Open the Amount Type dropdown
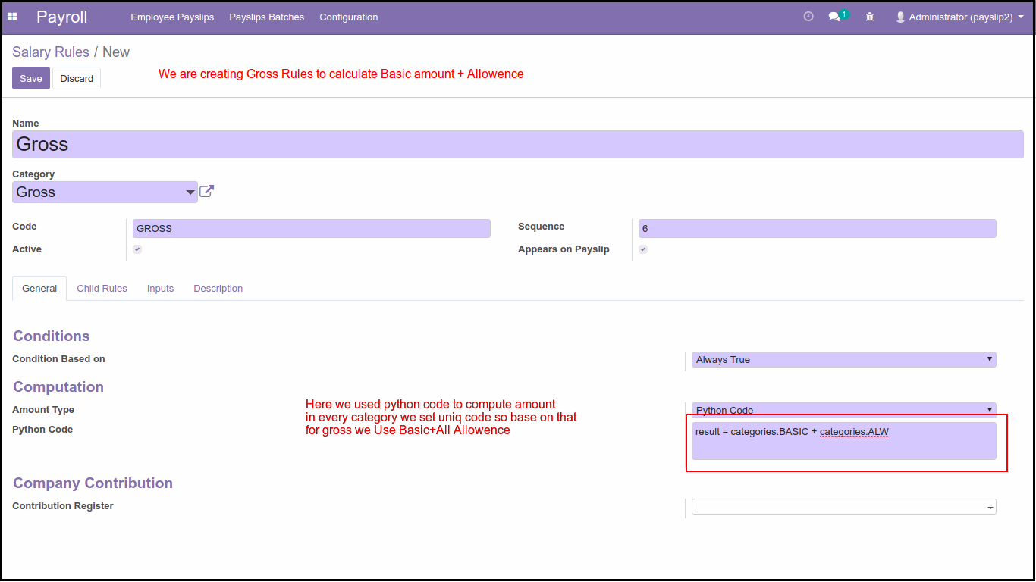The width and height of the screenshot is (1036, 582). (843, 409)
